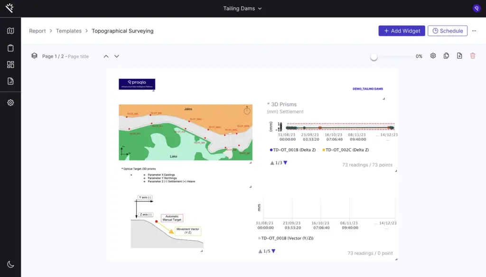Screen dimensions: 486x277
Task: Go to Report breadcrumb
Action: tap(37, 31)
